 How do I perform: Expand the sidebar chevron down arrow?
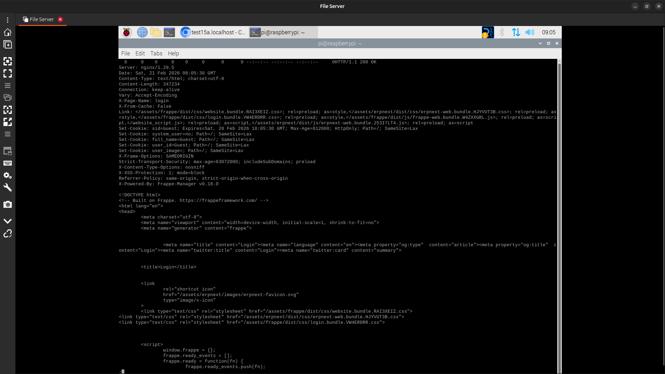coord(8,221)
